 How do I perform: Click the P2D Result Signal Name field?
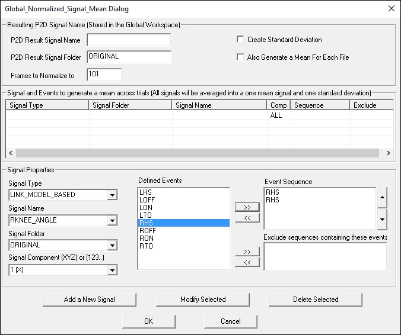[x=129, y=40]
